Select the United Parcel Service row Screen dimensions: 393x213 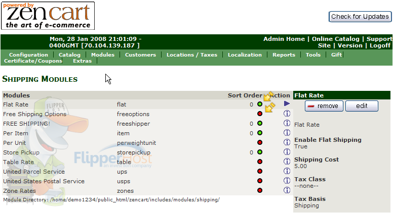click(147, 172)
